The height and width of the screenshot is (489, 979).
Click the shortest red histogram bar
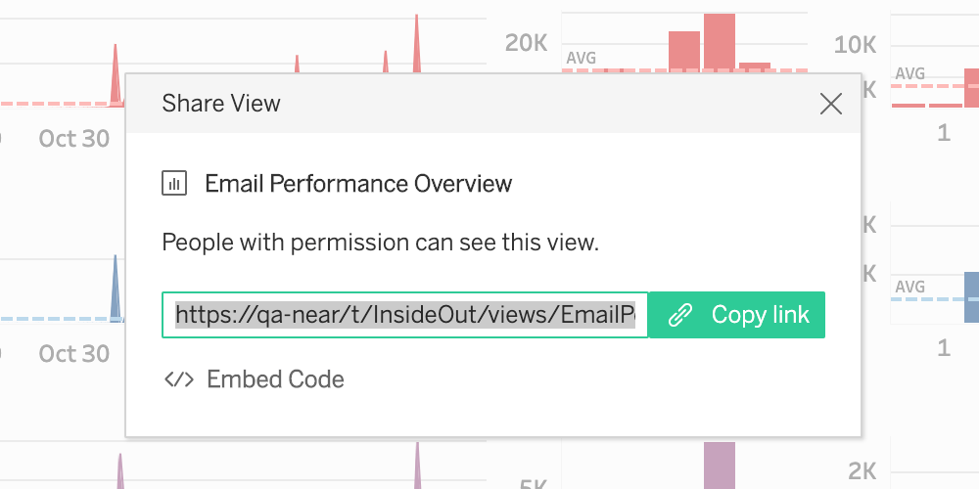pyautogui.click(x=755, y=67)
